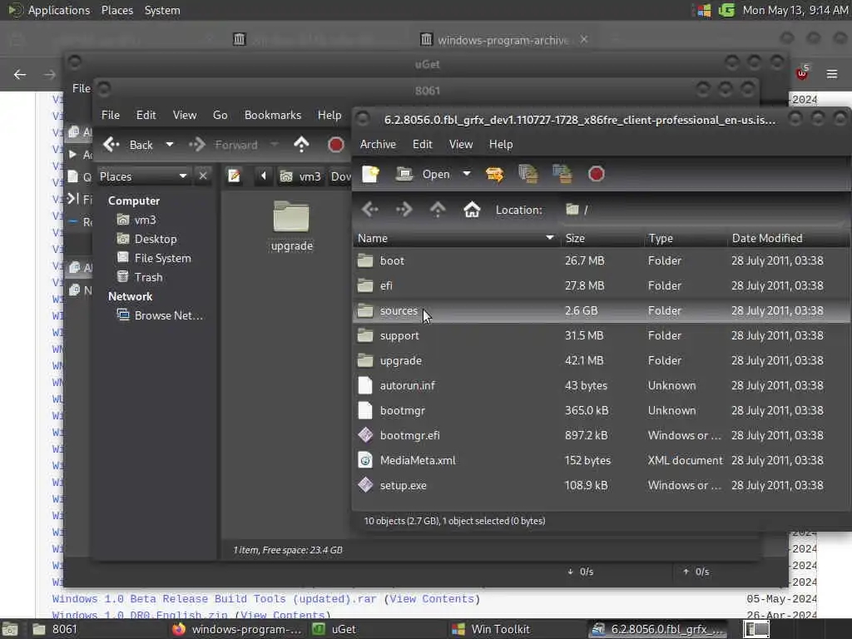
Task: Click the Extract files icon in archive toolbar
Action: [494, 174]
